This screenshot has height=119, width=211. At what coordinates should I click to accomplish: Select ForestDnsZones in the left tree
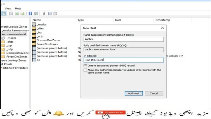[17, 57]
